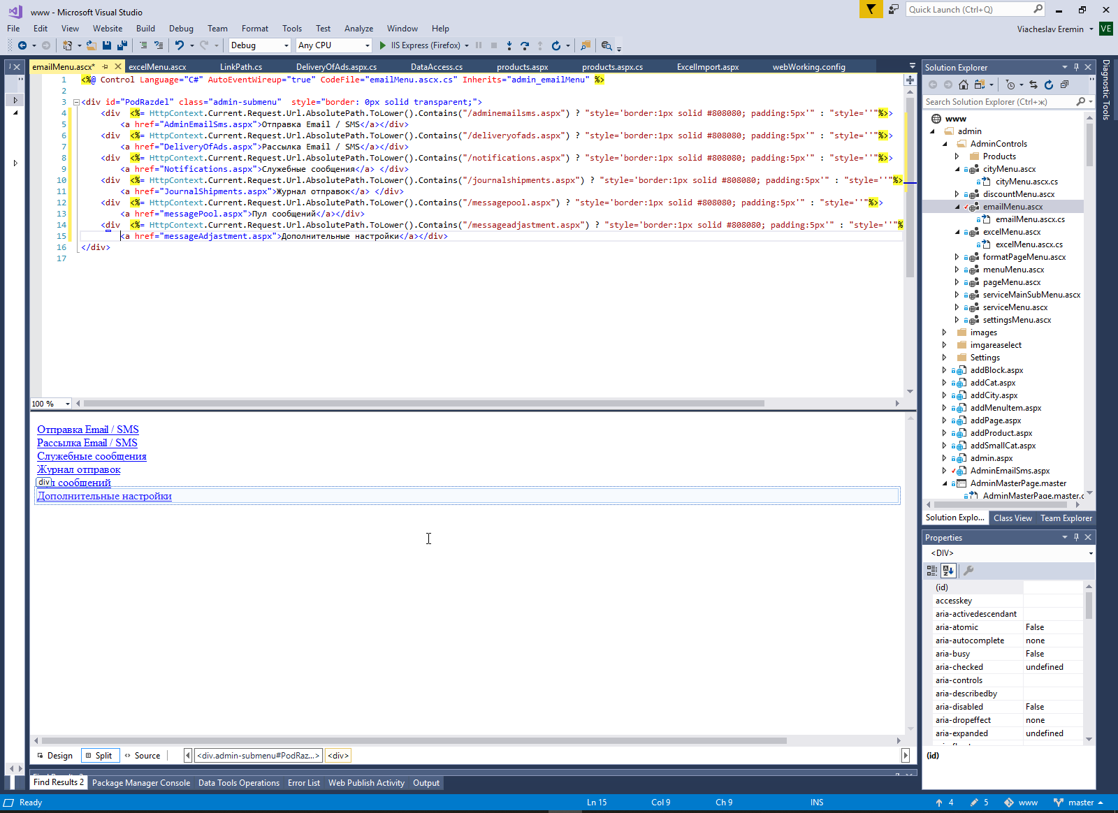Image resolution: width=1118 pixels, height=813 pixels.
Task: Switch to the products.aspx.cs tab
Action: pos(612,67)
